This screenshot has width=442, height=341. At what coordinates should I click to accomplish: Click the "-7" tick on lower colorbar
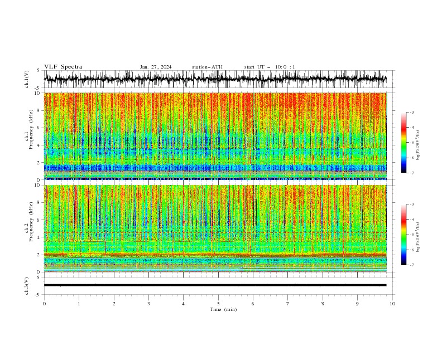(x=412, y=265)
